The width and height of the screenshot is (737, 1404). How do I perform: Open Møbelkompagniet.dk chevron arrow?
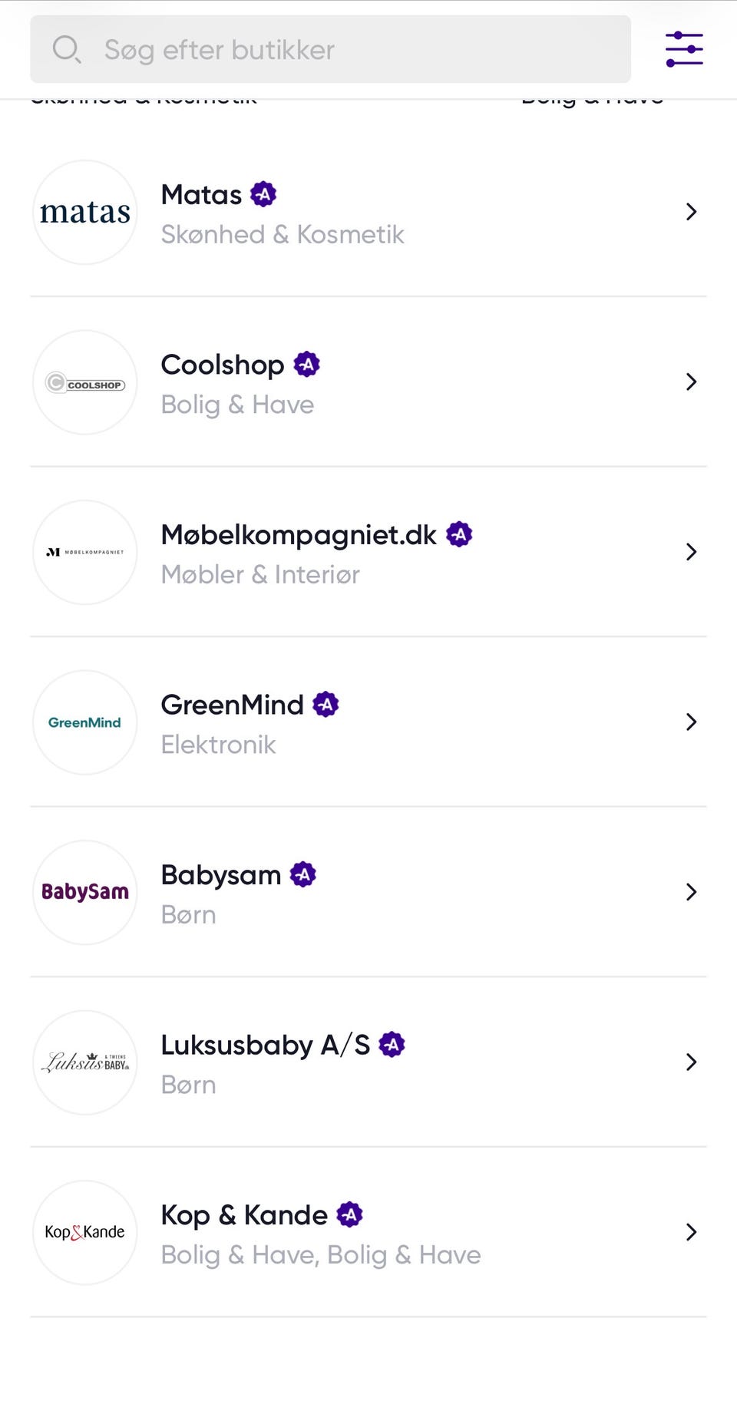691,552
